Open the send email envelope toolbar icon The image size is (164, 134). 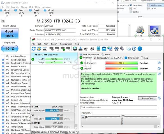[x=104, y=49]
